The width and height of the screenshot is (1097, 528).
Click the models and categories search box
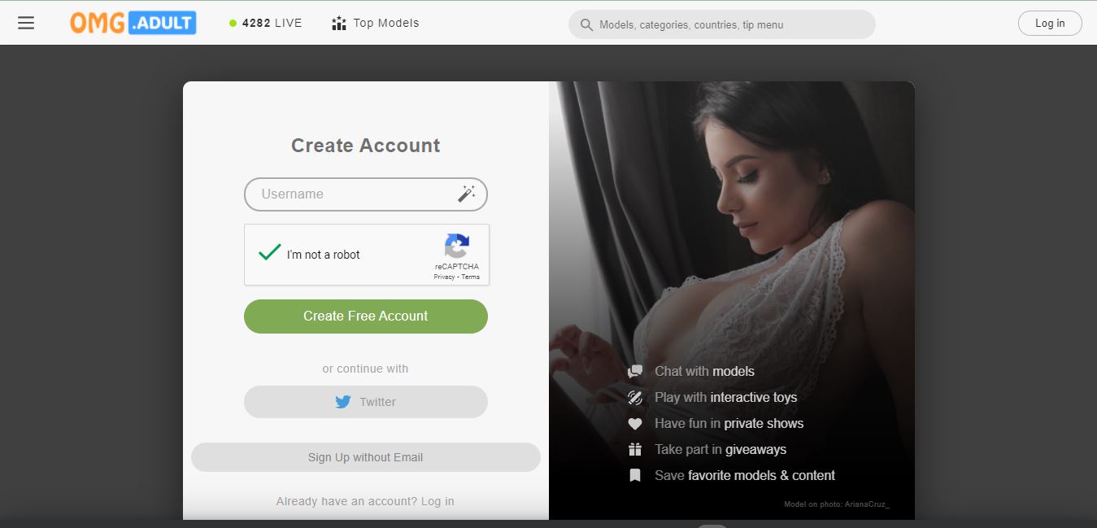722,24
